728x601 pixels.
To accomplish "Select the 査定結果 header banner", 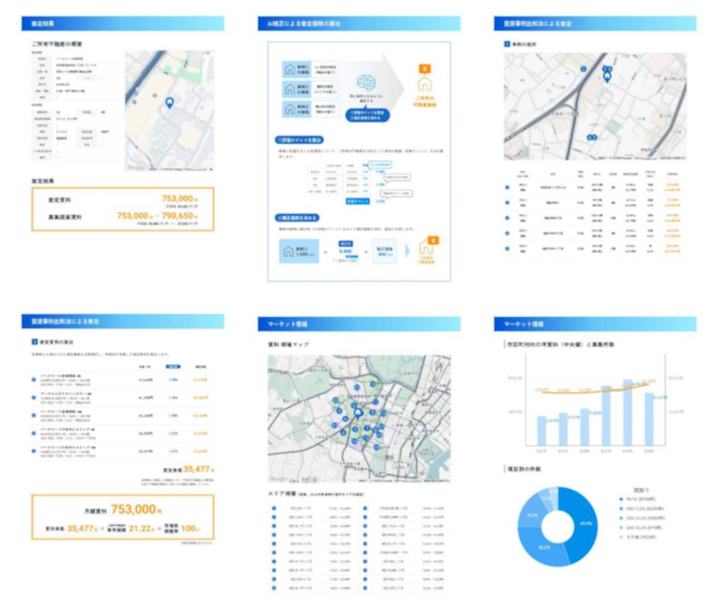I will pos(122,23).
